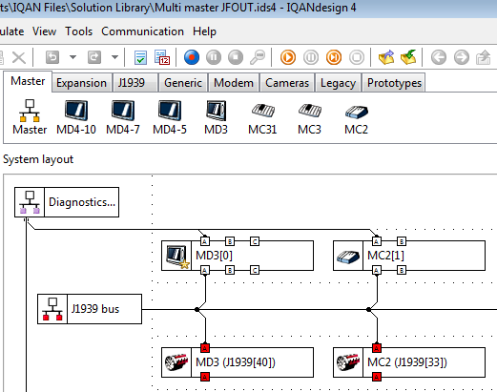Click the redo toolbar button
Image resolution: width=497 pixels, height=392 pixels.
94,57
